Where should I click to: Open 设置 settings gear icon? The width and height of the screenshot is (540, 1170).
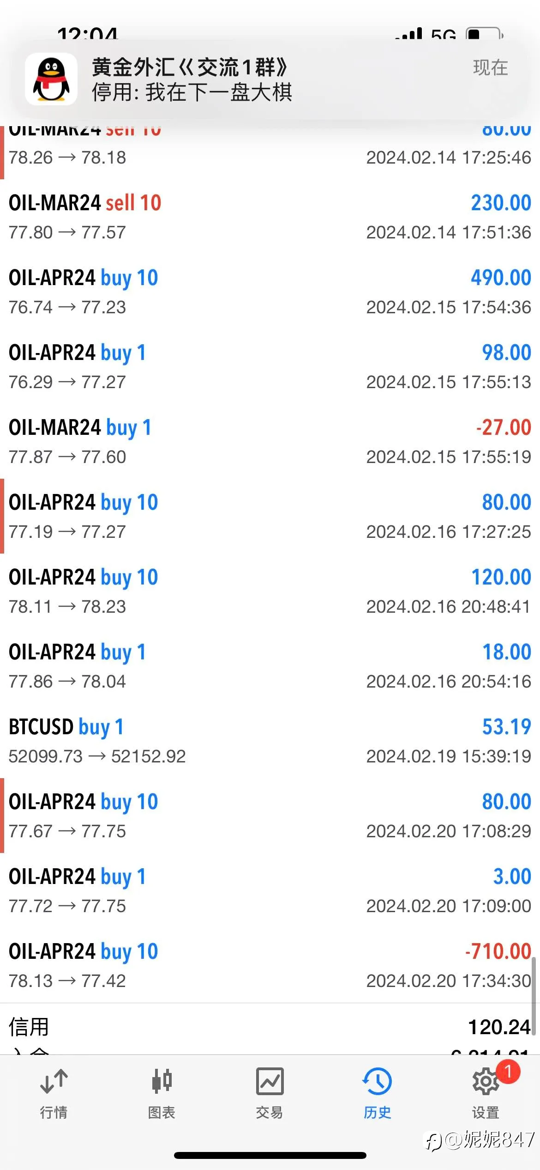(486, 1081)
